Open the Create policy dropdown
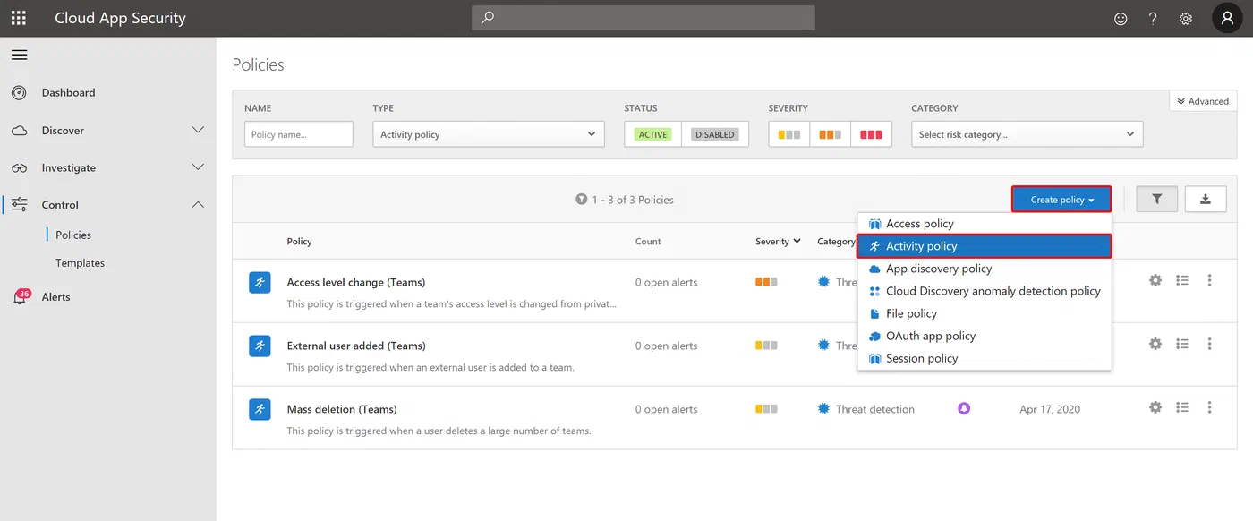 tap(1061, 200)
